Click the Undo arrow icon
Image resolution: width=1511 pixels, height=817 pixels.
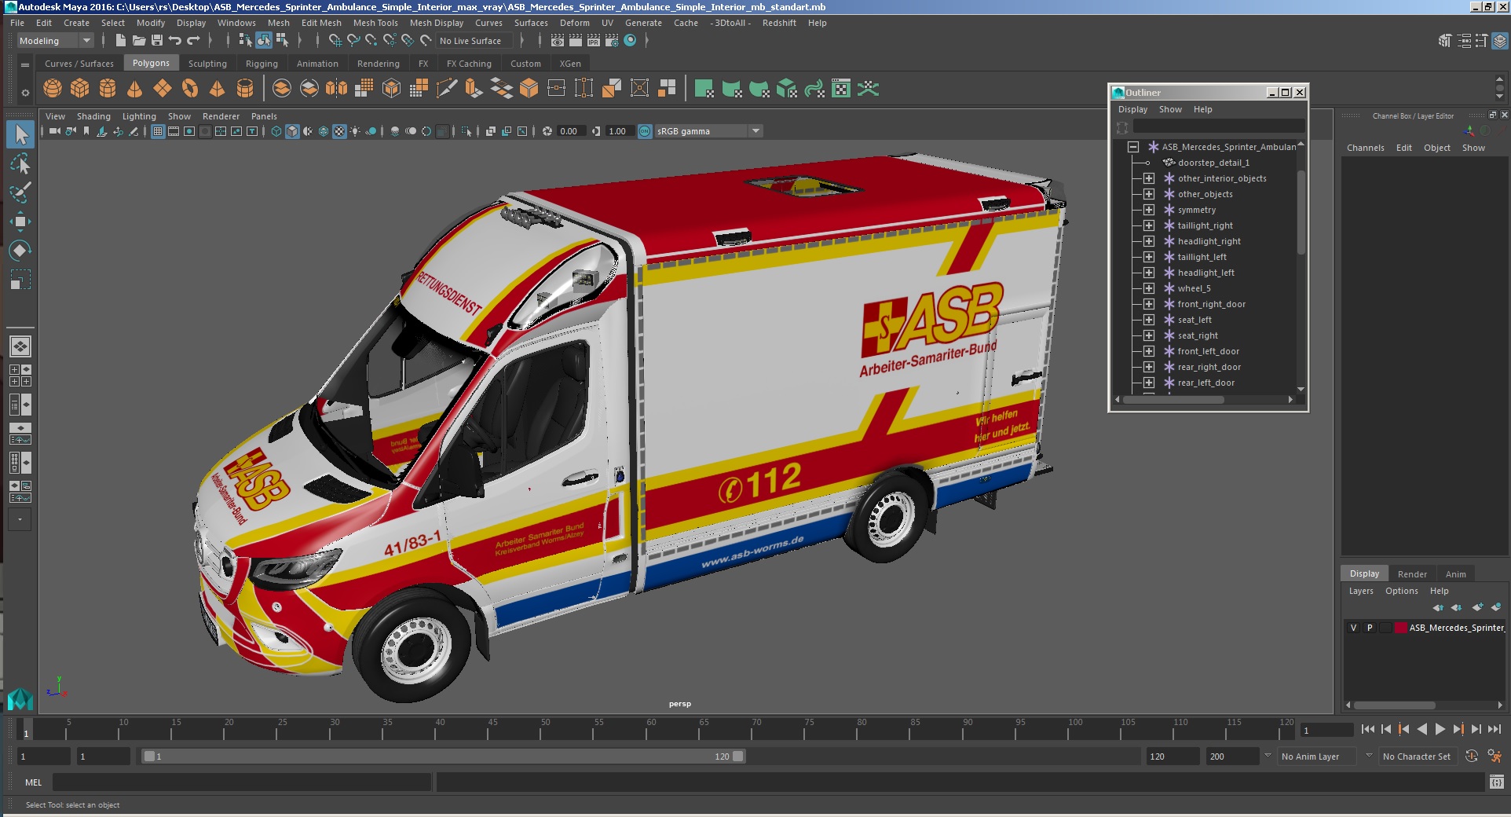click(175, 40)
